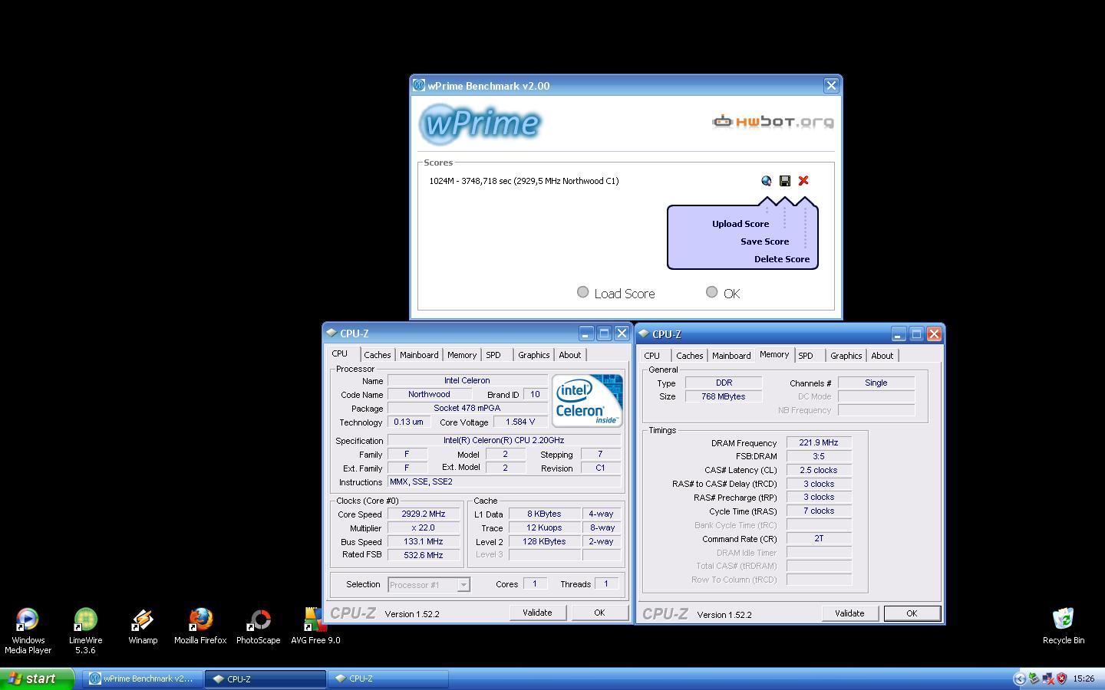Open Mozilla Firefox desktop shortcut
This screenshot has width=1105, height=690.
pos(200,626)
